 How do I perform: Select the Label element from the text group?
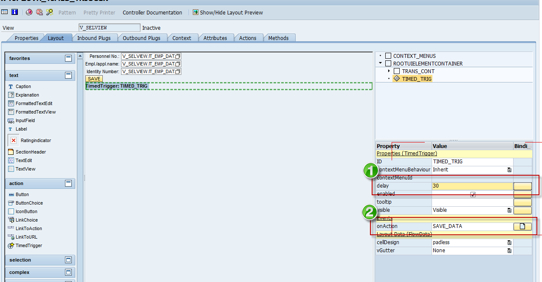click(20, 129)
